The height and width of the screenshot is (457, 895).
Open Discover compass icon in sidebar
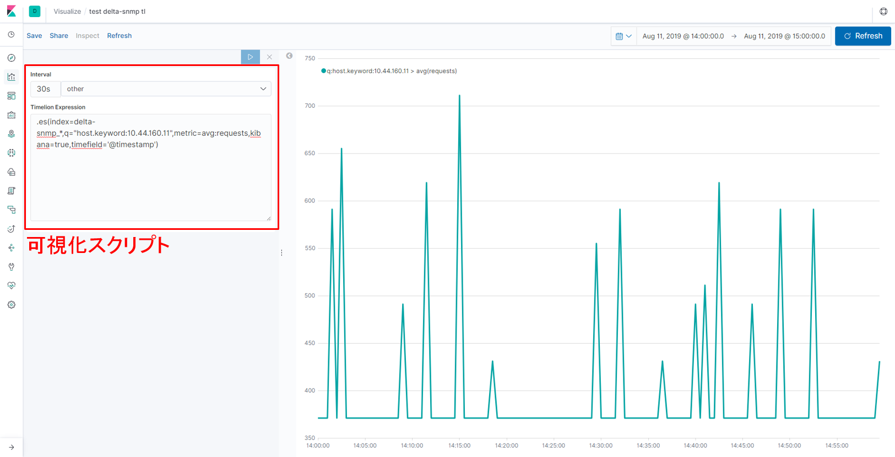click(12, 58)
